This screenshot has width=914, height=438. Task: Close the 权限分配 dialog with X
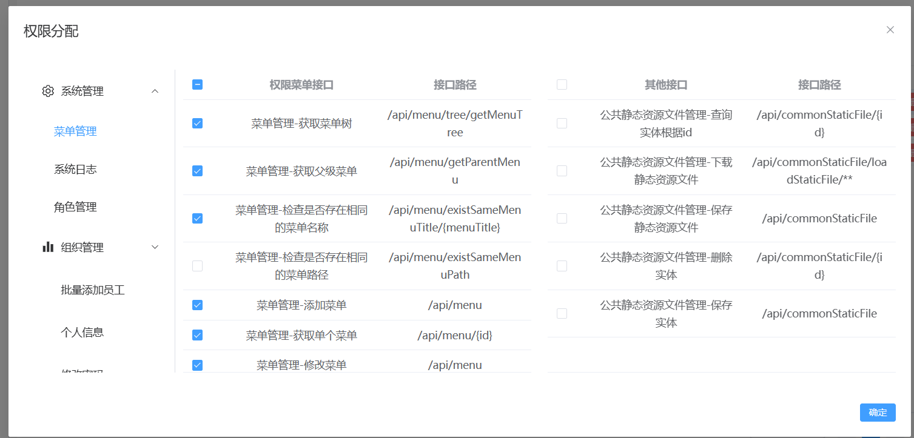click(x=890, y=30)
